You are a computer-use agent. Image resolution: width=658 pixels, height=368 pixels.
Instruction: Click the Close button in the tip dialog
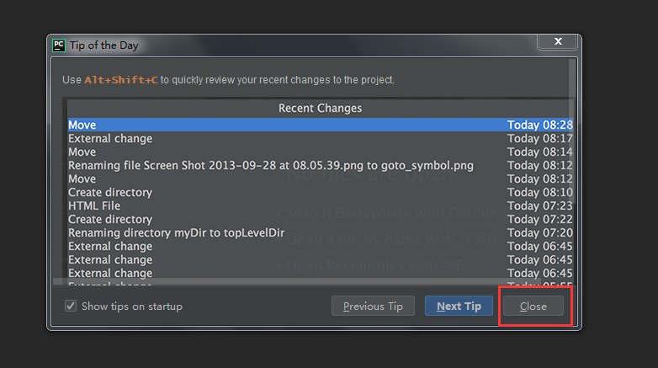coord(533,306)
